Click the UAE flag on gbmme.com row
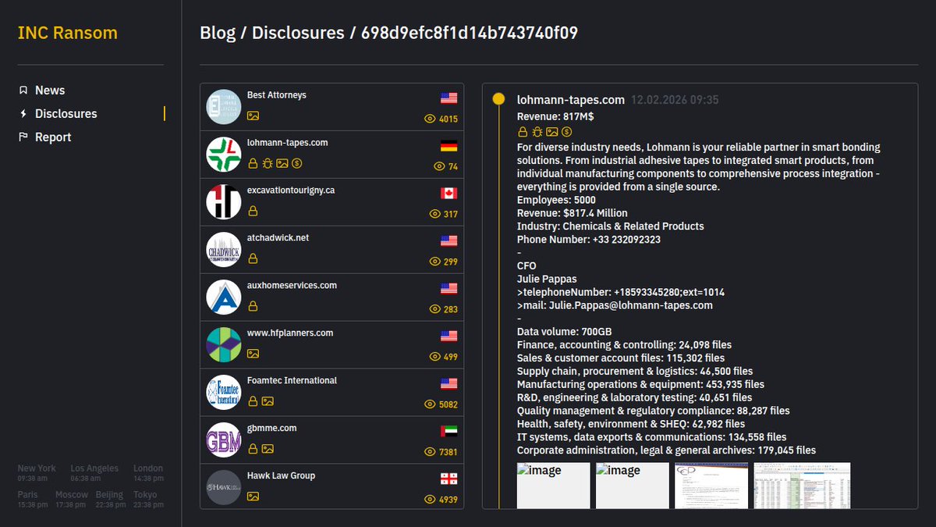The width and height of the screenshot is (936, 527). tap(448, 432)
